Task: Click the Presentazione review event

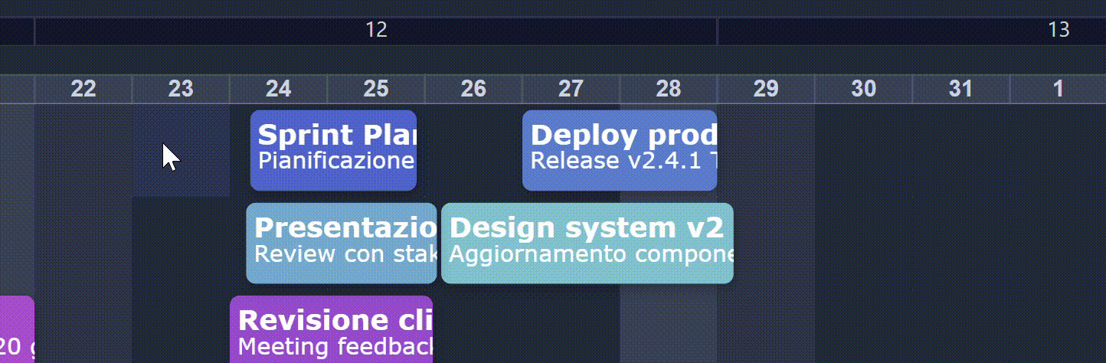Action: point(342,243)
